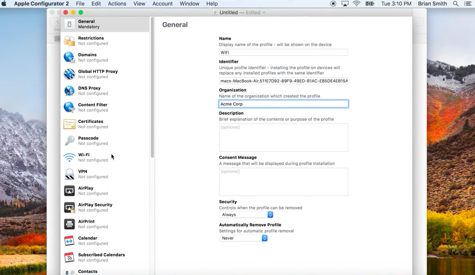Click the Content Filter icon
475x275 pixels.
pyautogui.click(x=69, y=107)
